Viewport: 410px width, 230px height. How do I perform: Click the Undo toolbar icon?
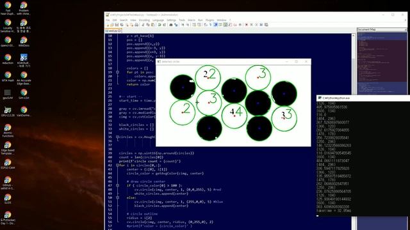tap(160, 25)
